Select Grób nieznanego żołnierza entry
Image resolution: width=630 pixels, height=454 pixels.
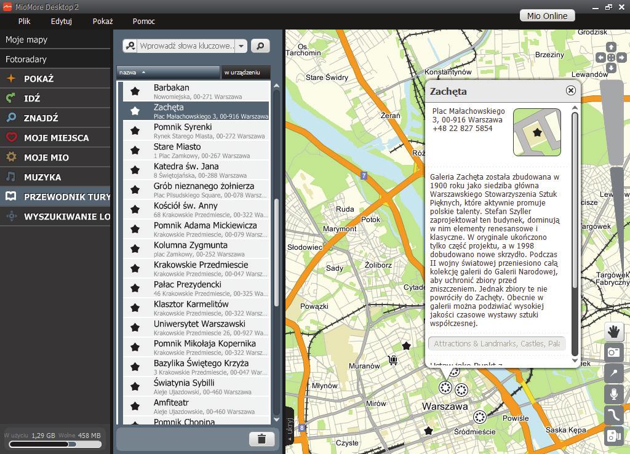(196, 189)
